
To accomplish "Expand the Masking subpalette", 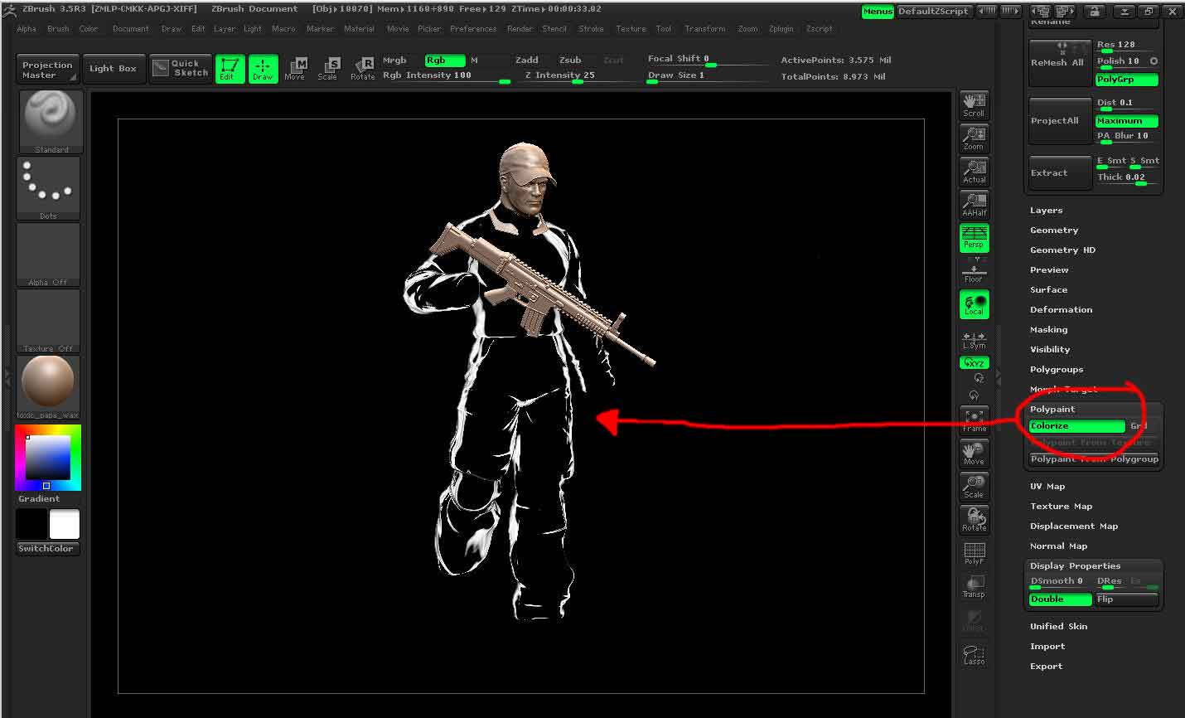I will tap(1048, 330).
